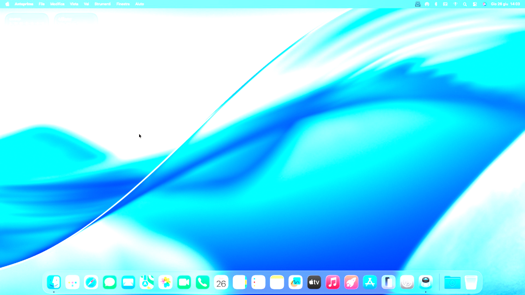Open the Photos app in Dock

click(165, 282)
